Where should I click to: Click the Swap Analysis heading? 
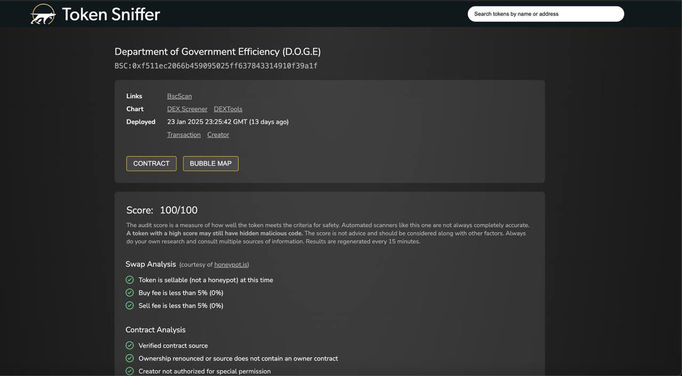[x=151, y=264]
